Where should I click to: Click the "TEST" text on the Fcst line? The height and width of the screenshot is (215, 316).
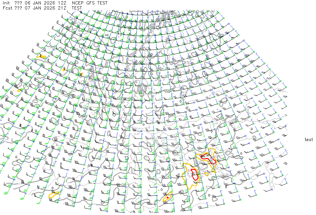77,8
